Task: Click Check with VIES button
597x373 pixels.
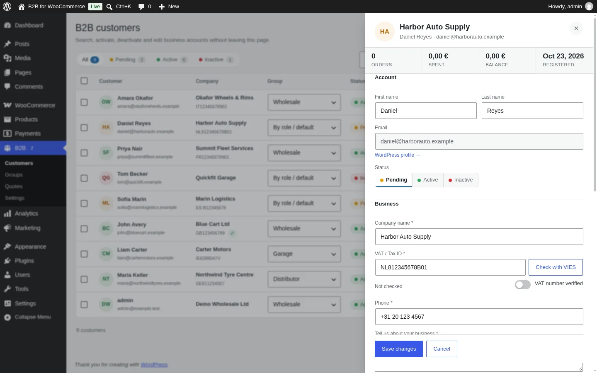Action: coord(556,267)
